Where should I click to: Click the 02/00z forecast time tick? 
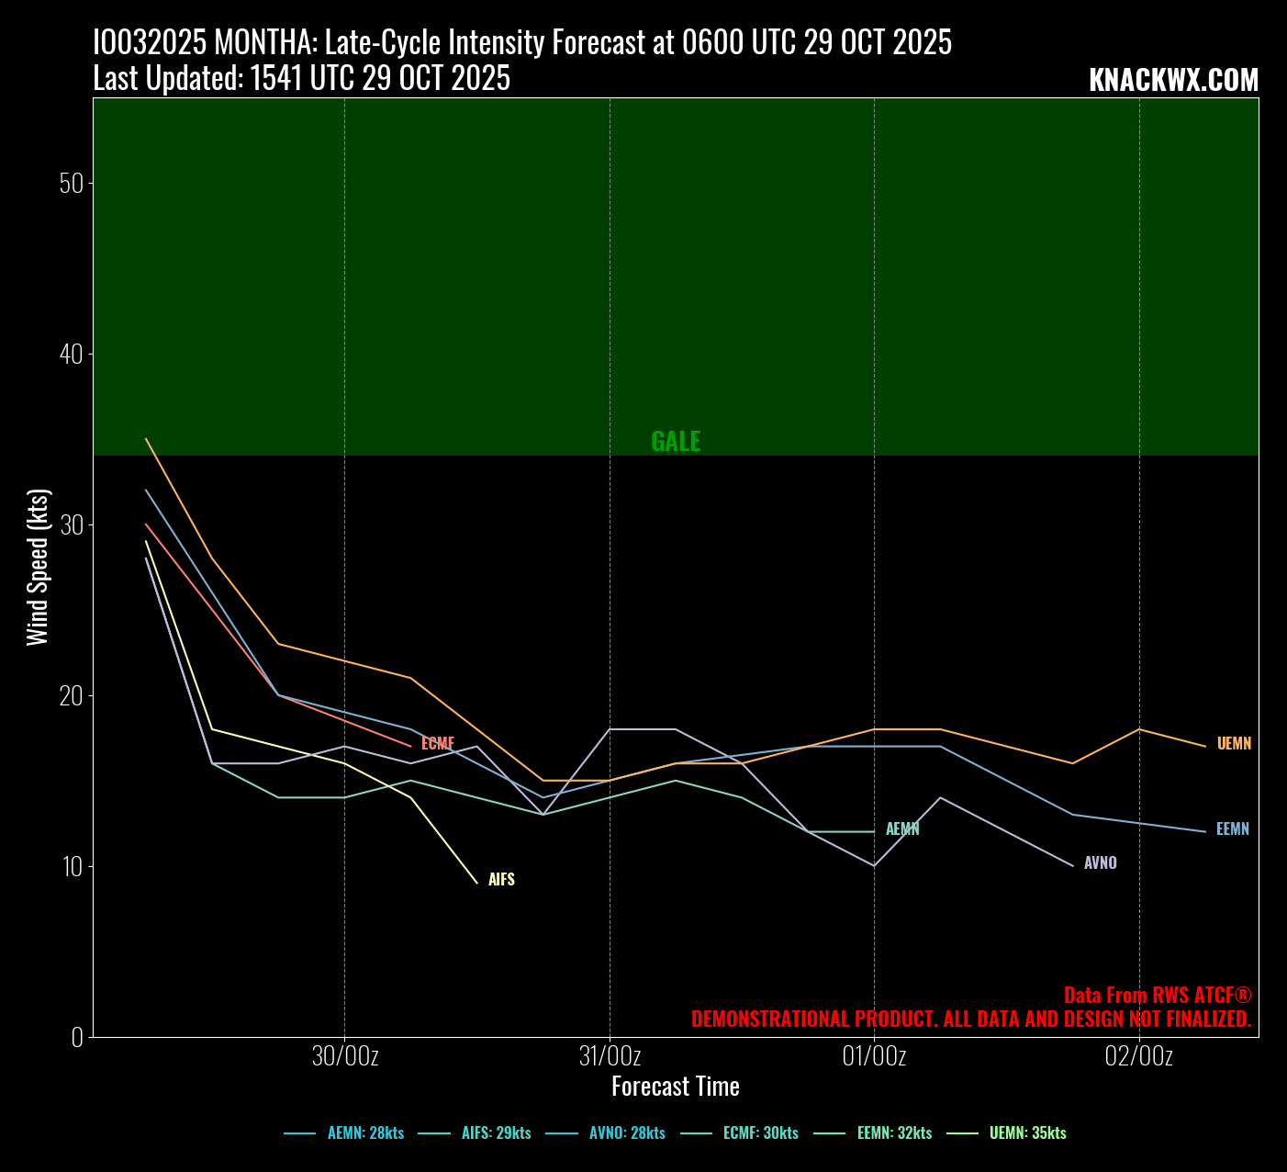[1138, 1056]
